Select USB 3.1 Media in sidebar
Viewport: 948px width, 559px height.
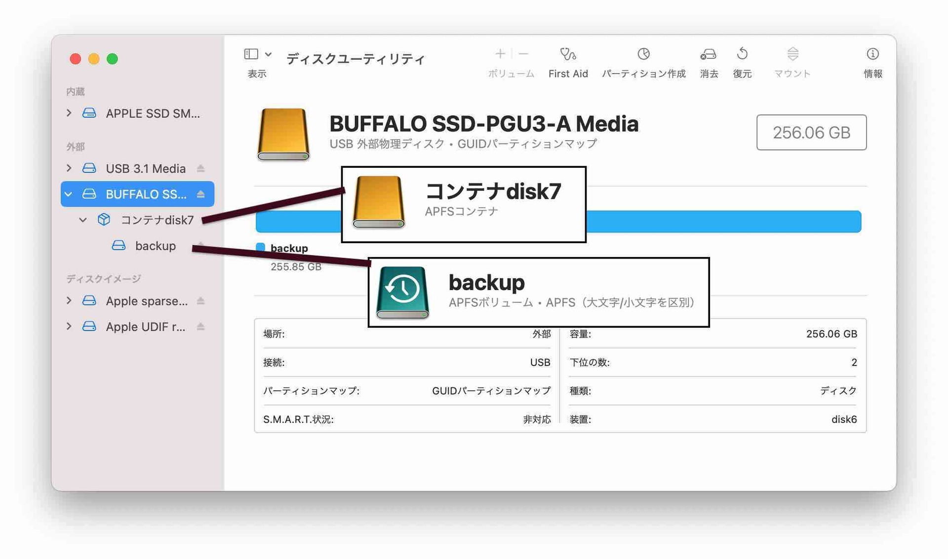[x=137, y=168]
